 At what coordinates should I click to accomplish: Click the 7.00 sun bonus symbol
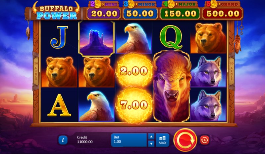(x=134, y=105)
